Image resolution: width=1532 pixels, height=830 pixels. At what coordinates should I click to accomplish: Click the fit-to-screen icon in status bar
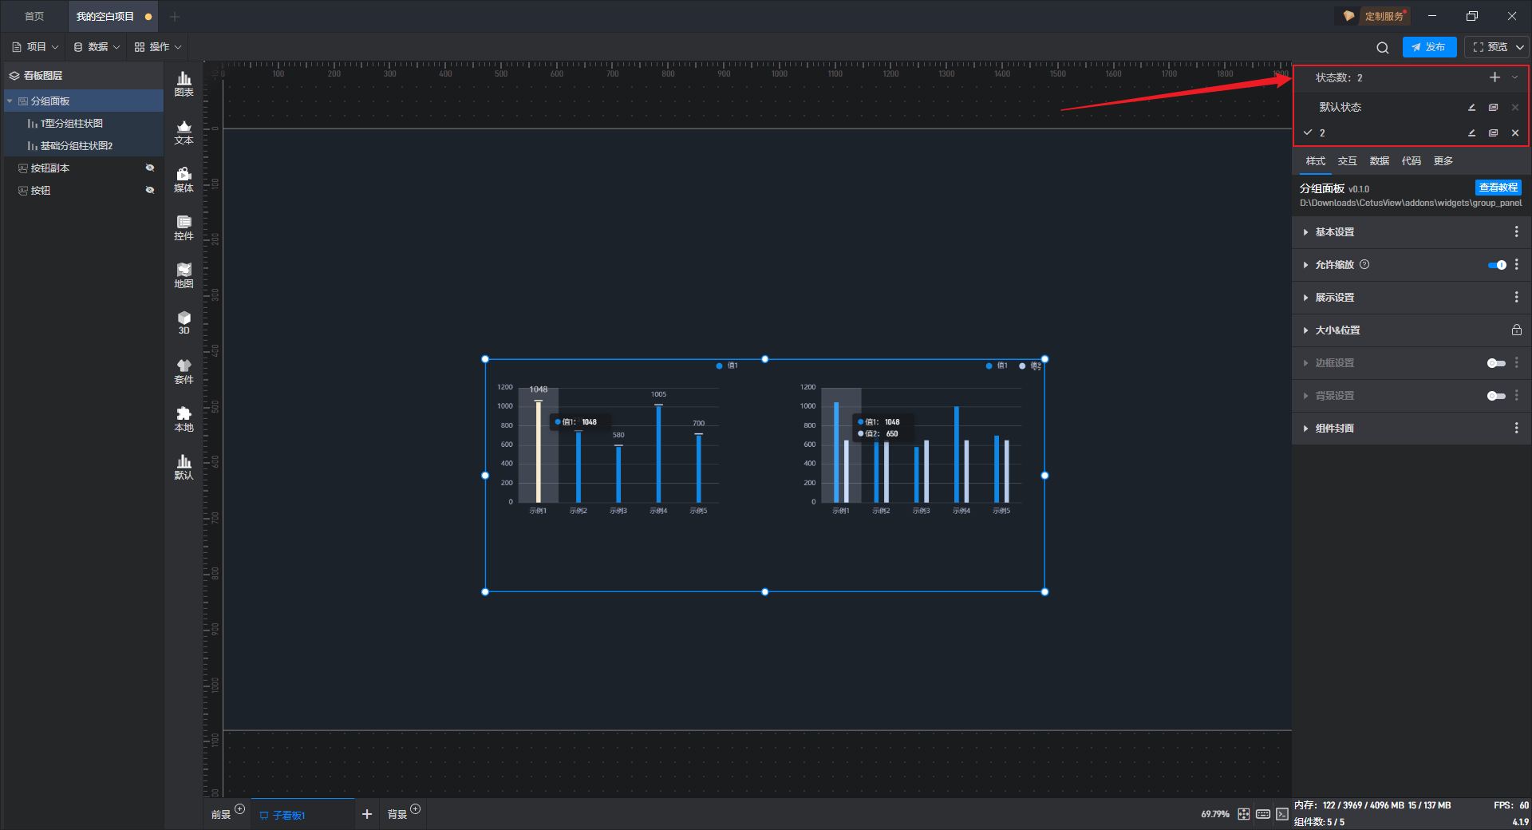pos(1243,814)
